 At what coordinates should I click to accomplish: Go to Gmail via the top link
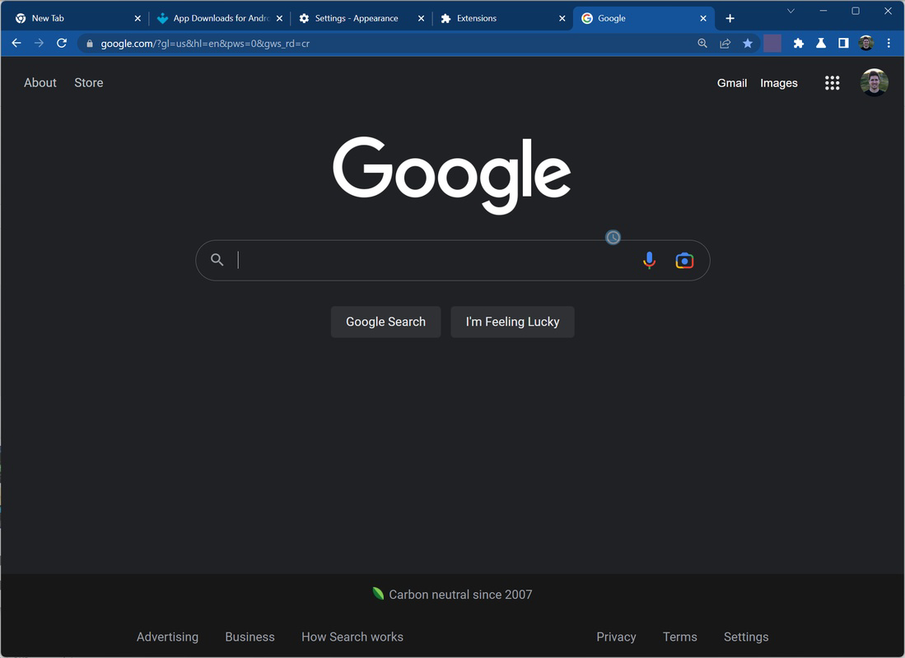(731, 82)
